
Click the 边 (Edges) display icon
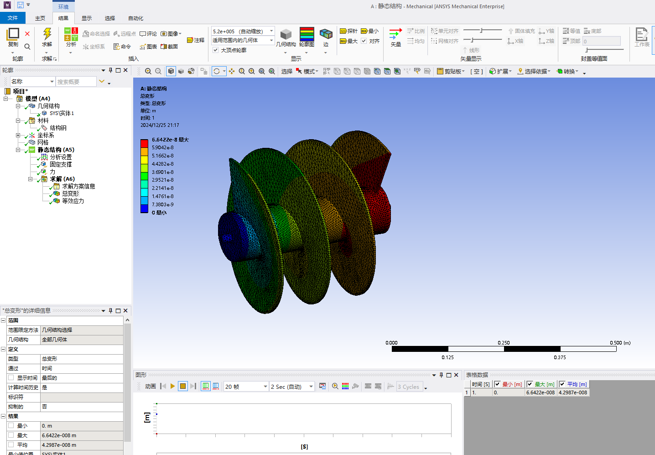326,34
